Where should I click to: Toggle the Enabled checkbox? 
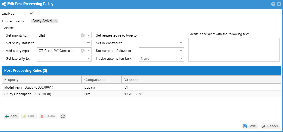pyautogui.click(x=32, y=13)
